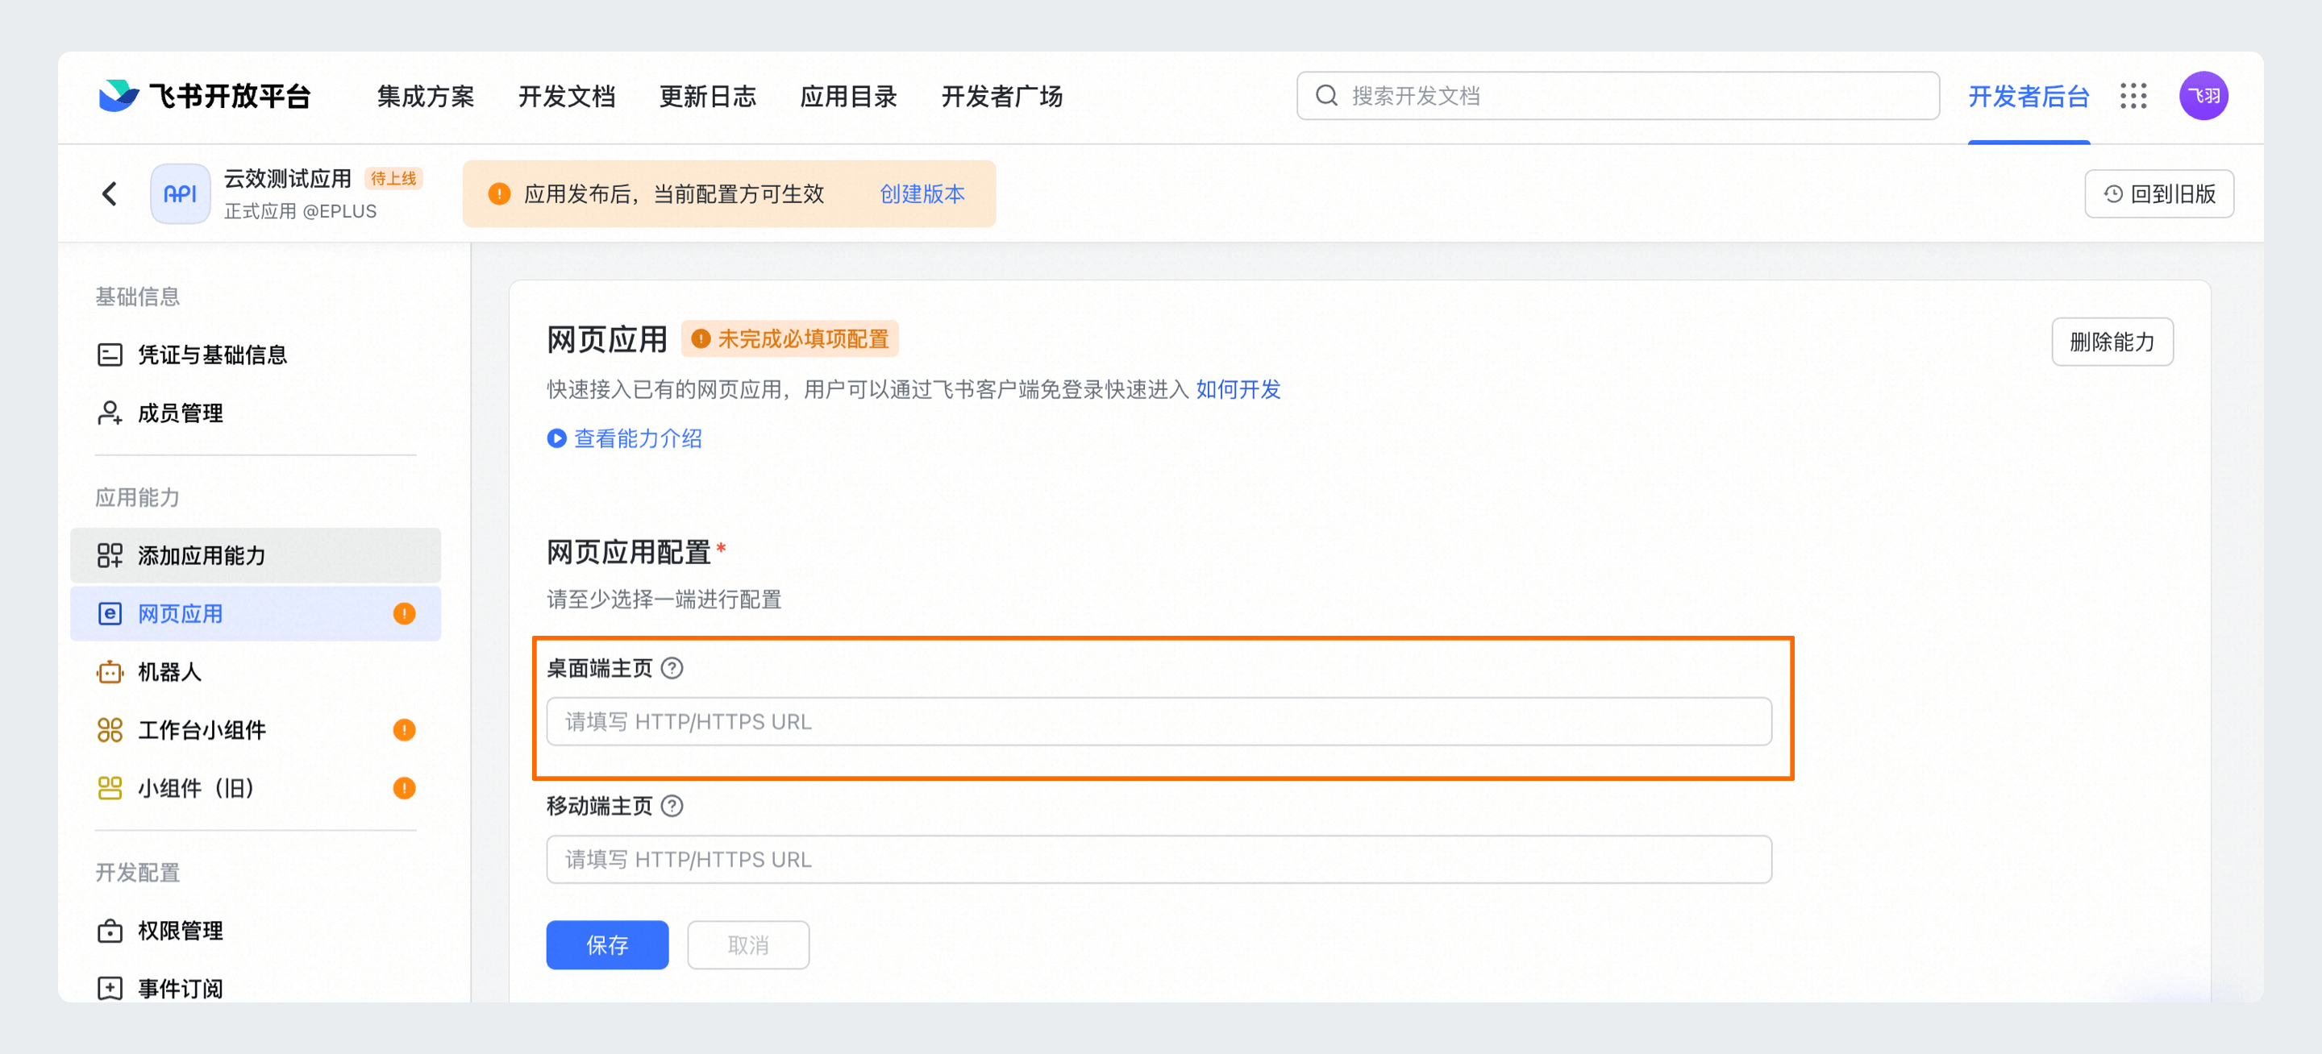Click the help icon next to 桌面端主页
Image resolution: width=2322 pixels, height=1054 pixels.
tap(672, 667)
